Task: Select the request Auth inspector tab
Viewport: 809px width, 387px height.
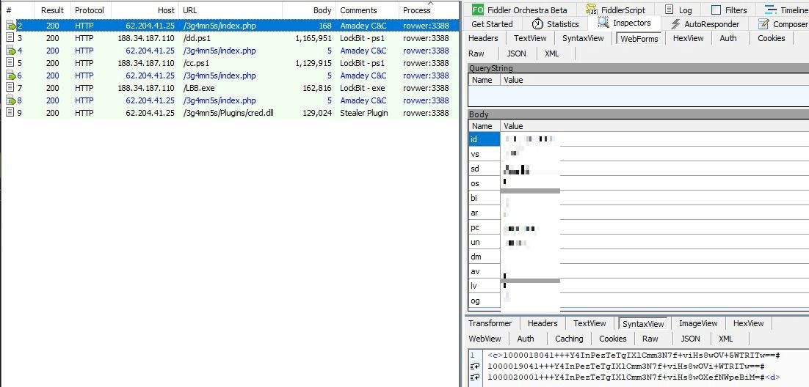Action: coord(728,38)
